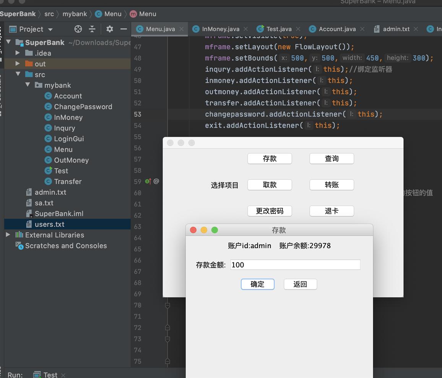The image size is (442, 378).
Task: Expand External Libraries node
Action: pos(8,234)
